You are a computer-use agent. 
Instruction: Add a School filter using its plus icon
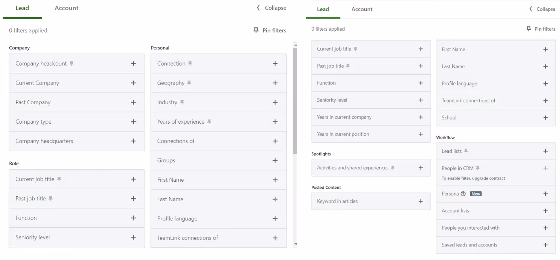coord(545,118)
